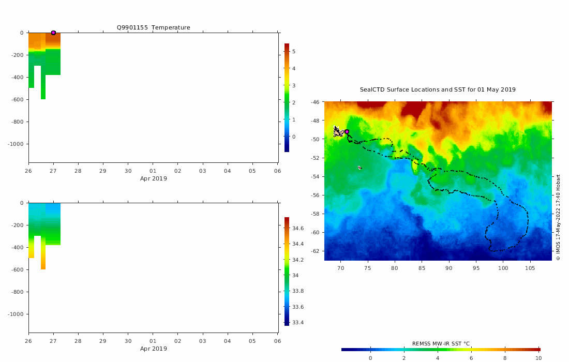This screenshot has width=569, height=362.
Task: Click the magenta marker on Temperature plot
Action: (53, 33)
